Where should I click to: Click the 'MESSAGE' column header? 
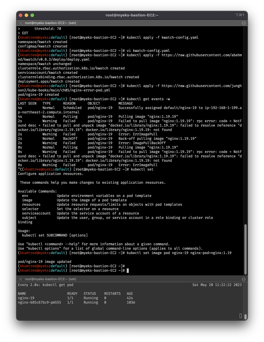click(126, 103)
